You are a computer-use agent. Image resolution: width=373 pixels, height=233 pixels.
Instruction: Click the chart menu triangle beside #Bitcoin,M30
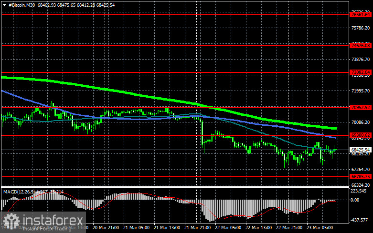(4, 5)
